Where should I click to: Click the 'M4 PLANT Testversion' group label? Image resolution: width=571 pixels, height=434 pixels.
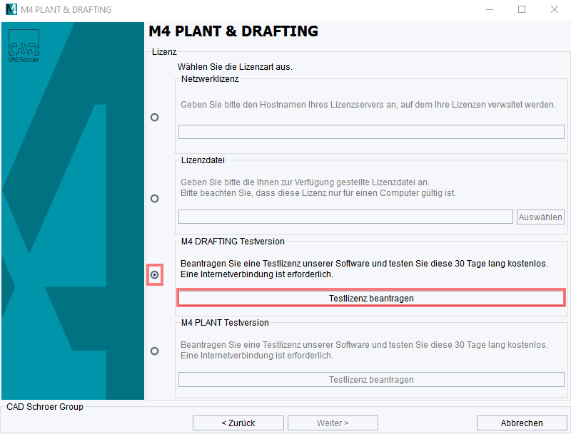tap(225, 323)
